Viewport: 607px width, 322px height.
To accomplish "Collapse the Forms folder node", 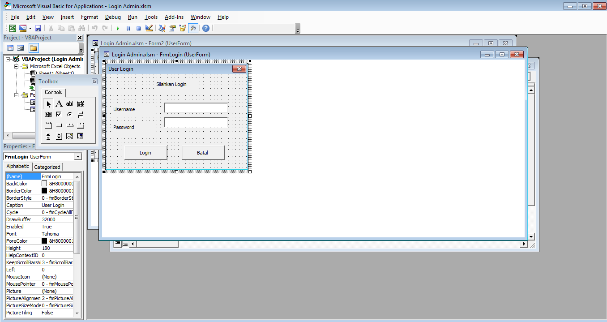I will (17, 95).
